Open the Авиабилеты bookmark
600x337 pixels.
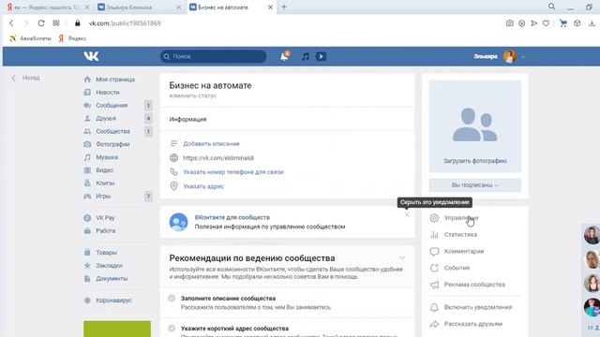pos(30,38)
